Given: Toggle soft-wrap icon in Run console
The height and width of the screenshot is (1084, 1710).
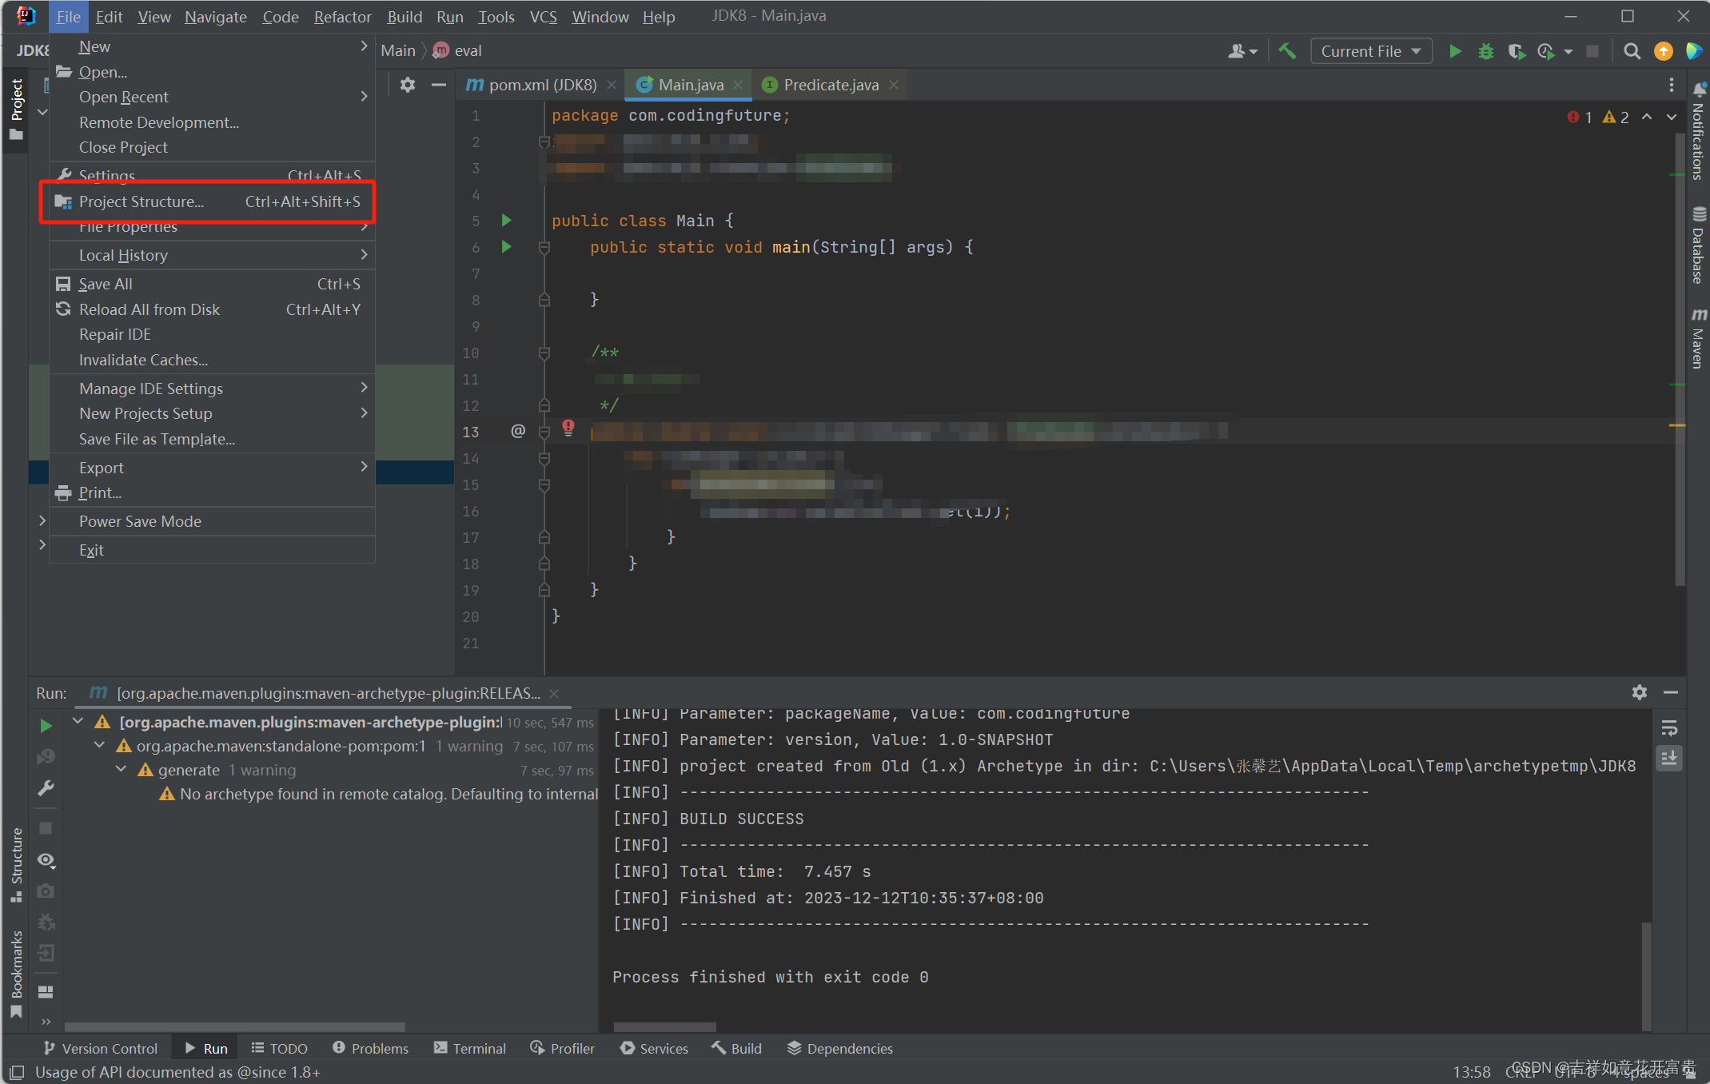Looking at the screenshot, I should point(1669,728).
